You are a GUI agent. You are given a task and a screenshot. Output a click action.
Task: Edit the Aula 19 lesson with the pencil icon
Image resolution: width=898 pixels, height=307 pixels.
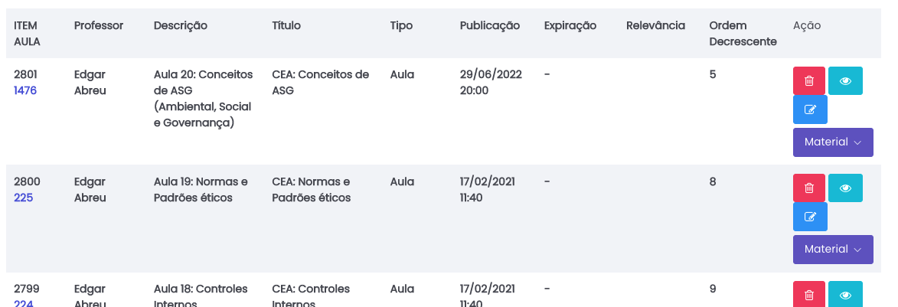tap(810, 217)
